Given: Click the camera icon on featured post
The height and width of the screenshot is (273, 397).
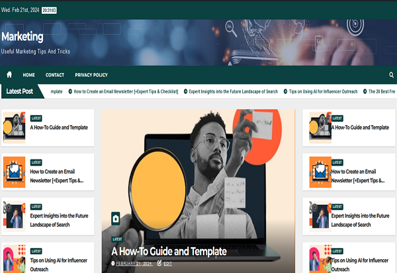Looking at the screenshot, I should pyautogui.click(x=116, y=219).
